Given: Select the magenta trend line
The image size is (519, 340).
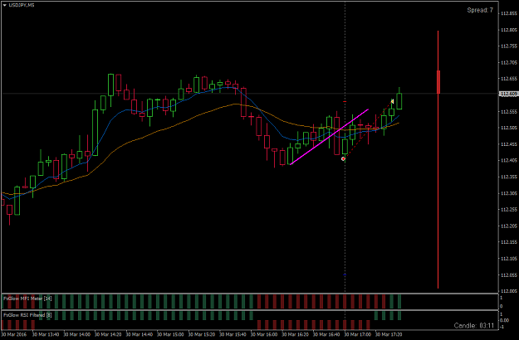Looking at the screenshot, I should click(330, 137).
